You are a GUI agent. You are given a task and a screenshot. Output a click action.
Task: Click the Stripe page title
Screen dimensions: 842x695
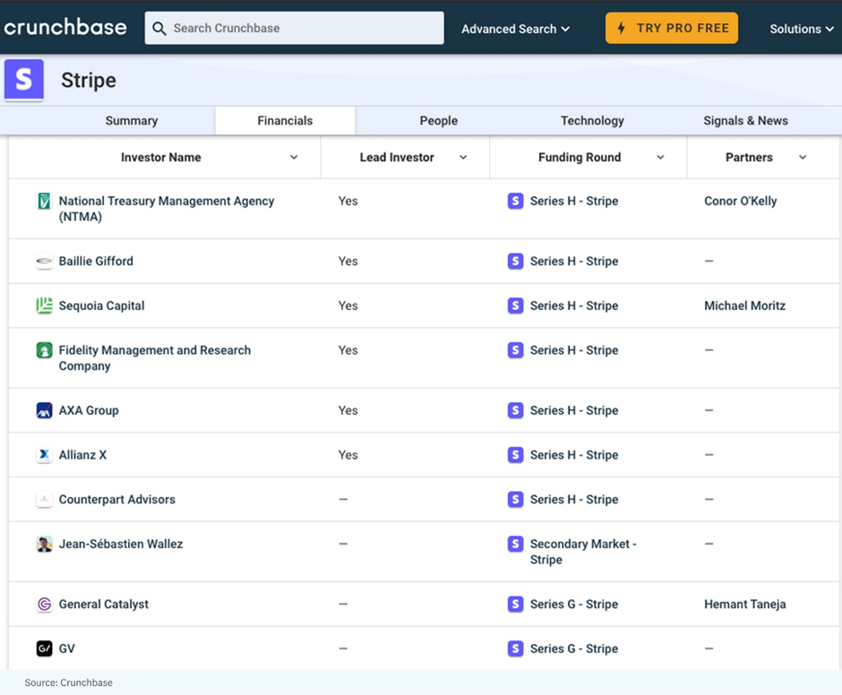click(89, 80)
